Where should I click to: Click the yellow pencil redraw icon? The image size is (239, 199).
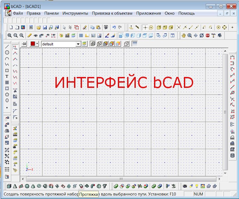[x=30, y=35]
